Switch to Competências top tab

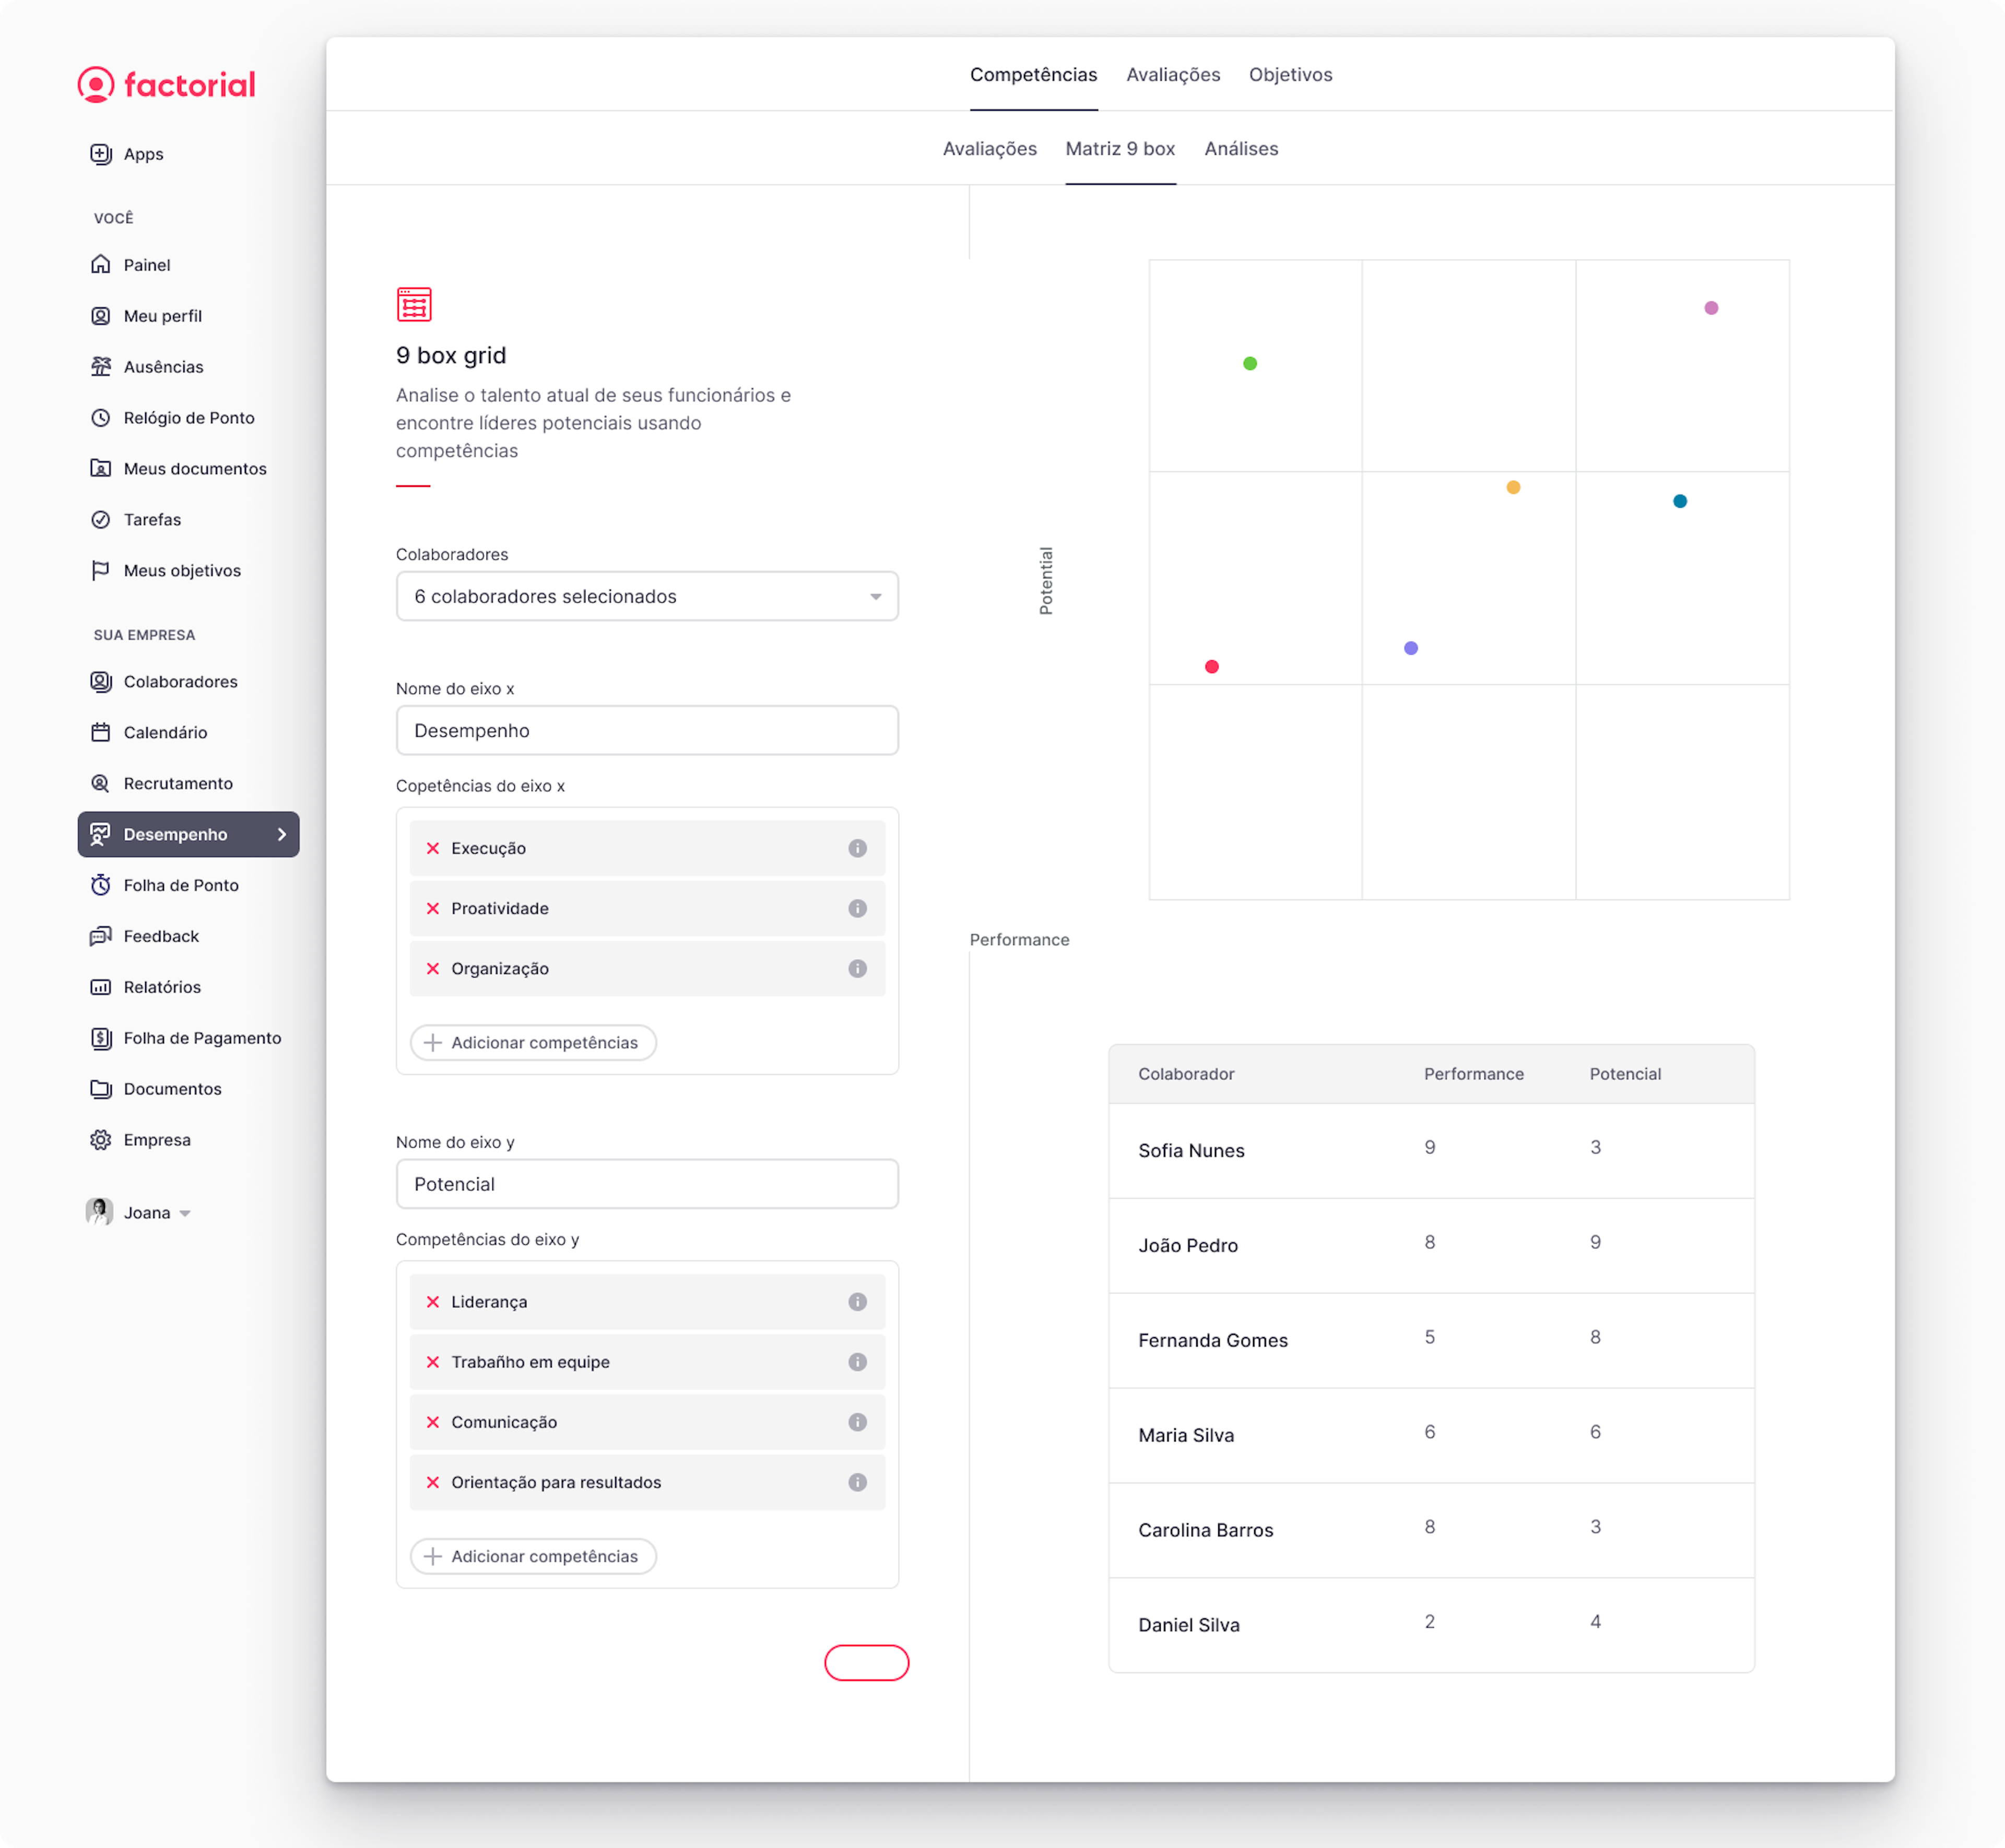click(x=1034, y=75)
